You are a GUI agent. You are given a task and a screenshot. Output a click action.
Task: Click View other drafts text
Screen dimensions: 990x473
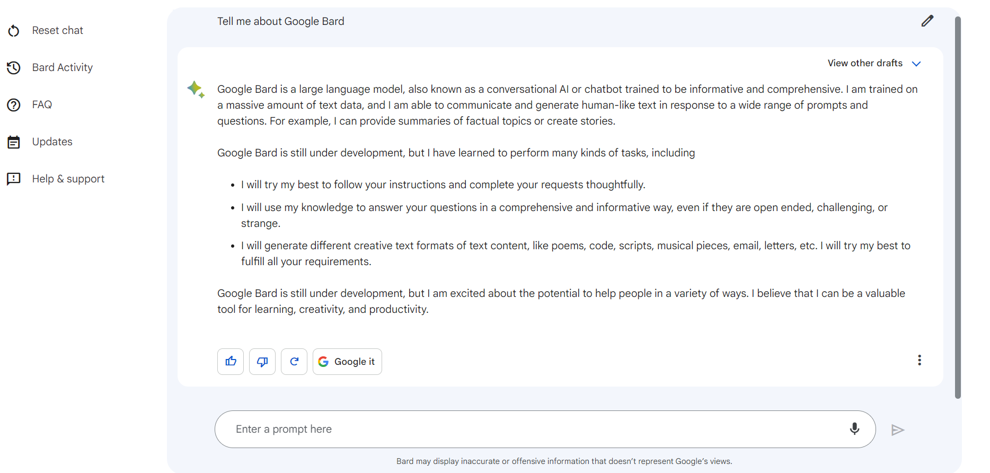(x=865, y=63)
